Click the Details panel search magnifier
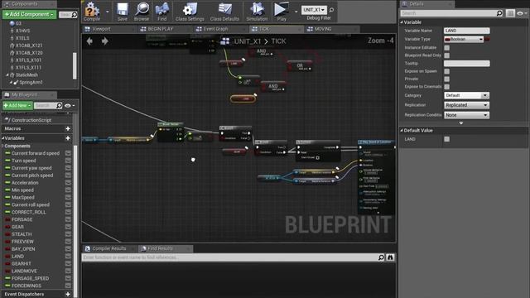 tap(499, 13)
